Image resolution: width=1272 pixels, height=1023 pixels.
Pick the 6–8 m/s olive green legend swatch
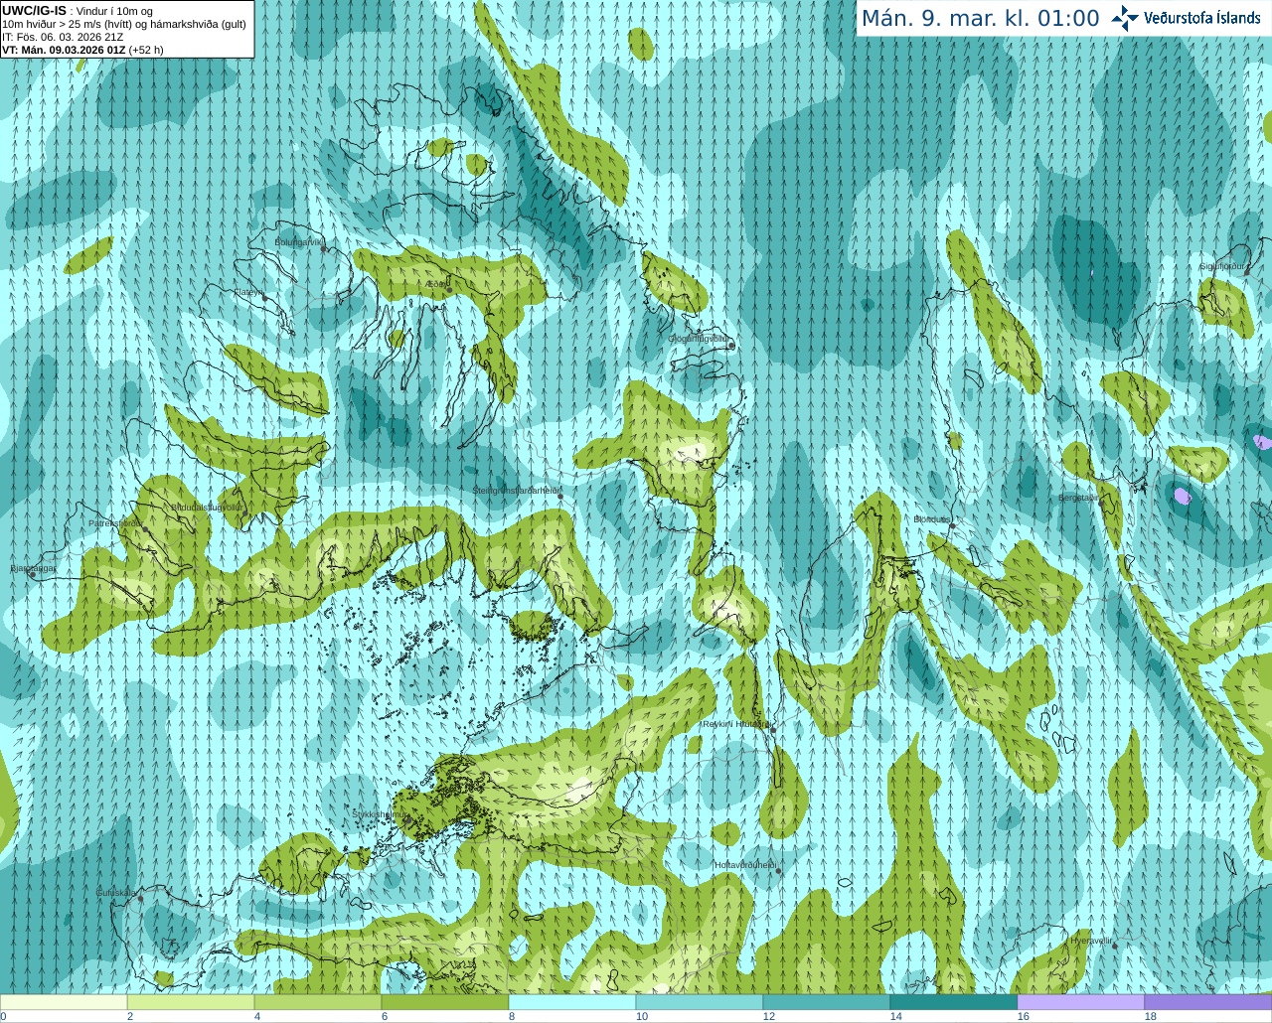coord(445,1002)
